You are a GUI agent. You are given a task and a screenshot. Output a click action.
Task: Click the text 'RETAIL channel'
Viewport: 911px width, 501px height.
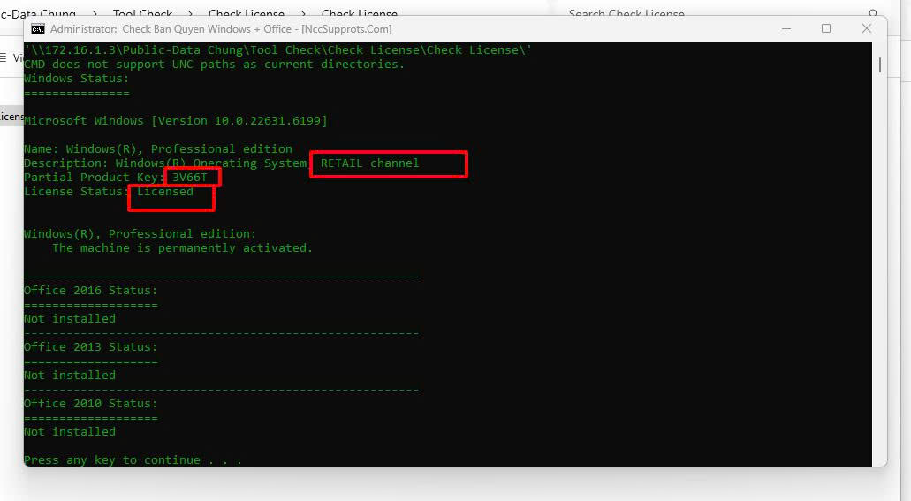pyautogui.click(x=369, y=163)
